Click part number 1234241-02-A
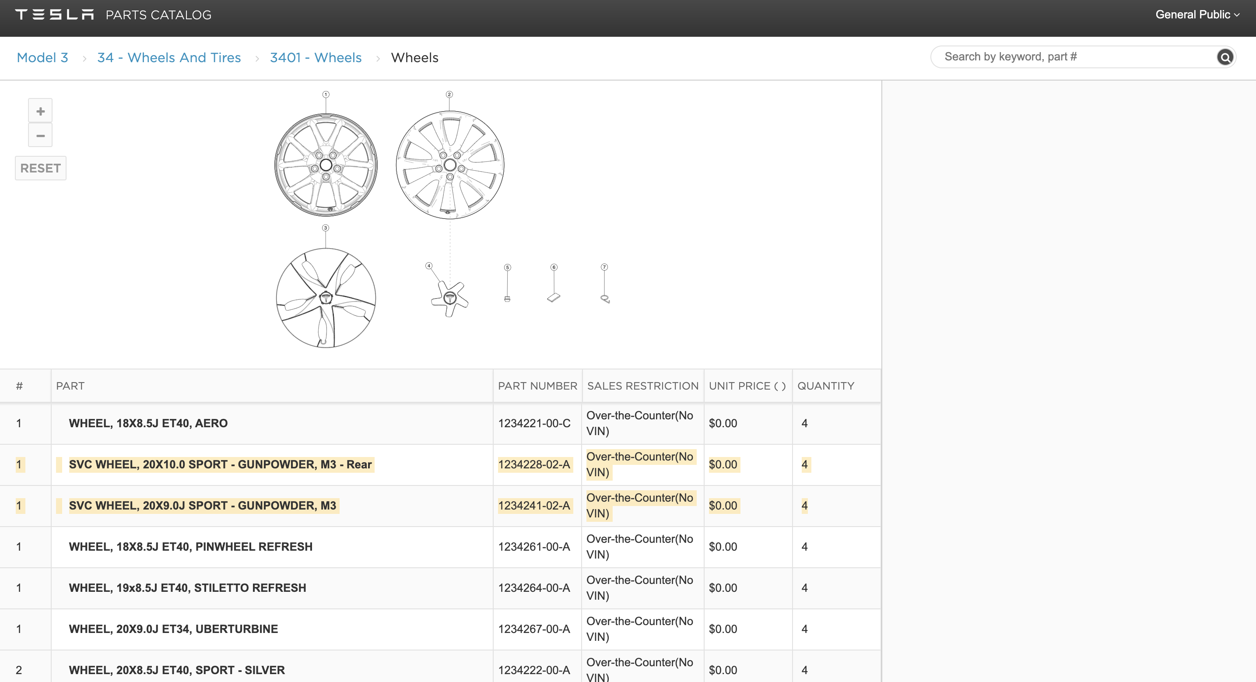This screenshot has width=1256, height=682. (534, 506)
